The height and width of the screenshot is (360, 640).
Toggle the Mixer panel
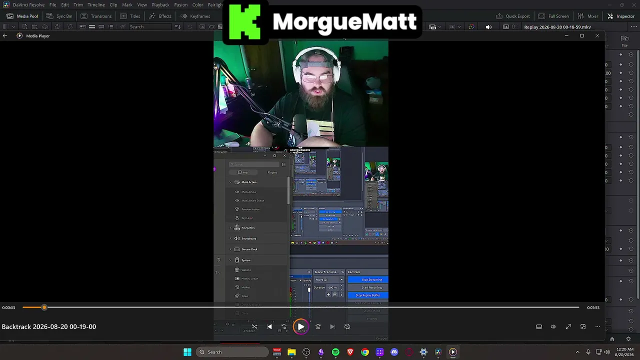(x=588, y=16)
